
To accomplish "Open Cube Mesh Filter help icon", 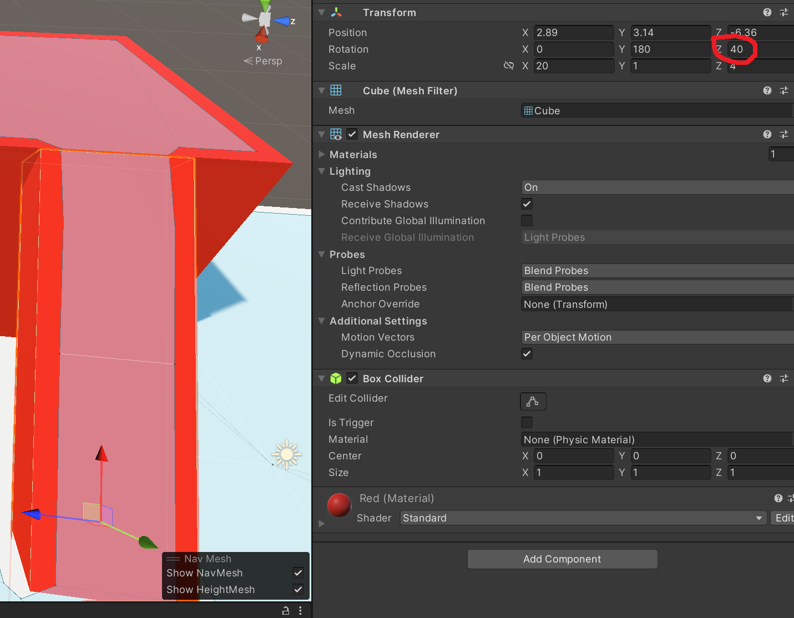I will [767, 90].
